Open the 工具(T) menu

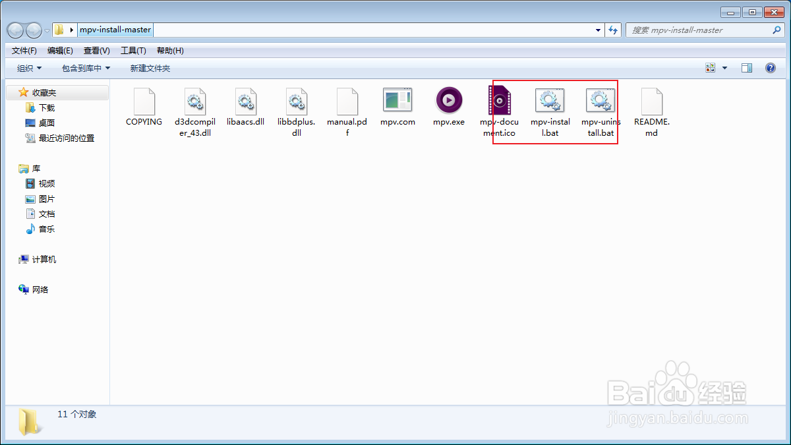coord(133,50)
